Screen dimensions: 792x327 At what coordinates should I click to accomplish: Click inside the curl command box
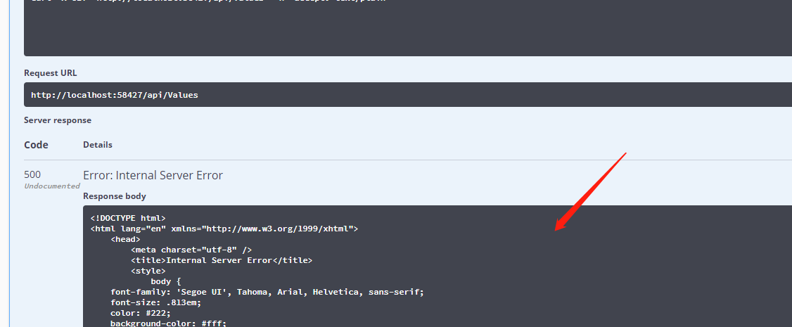(408, 27)
